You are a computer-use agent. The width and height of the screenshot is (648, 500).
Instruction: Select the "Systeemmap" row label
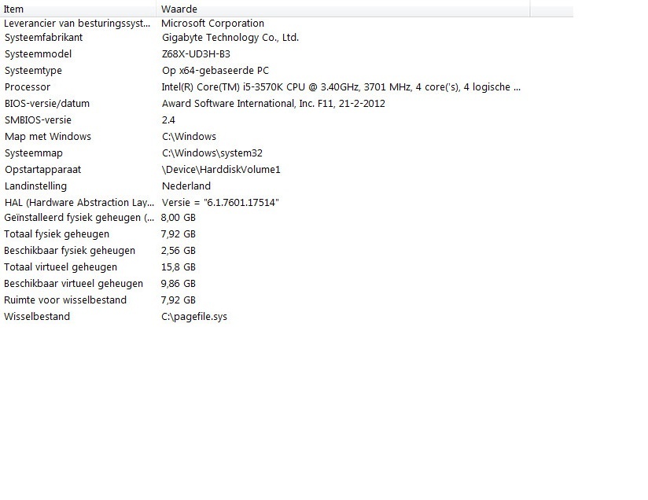tap(34, 153)
